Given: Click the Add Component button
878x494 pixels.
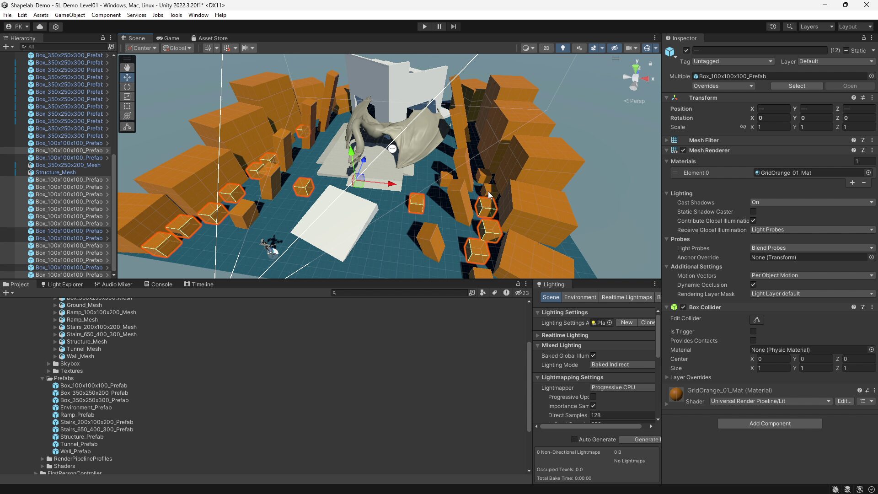Looking at the screenshot, I should tap(770, 424).
